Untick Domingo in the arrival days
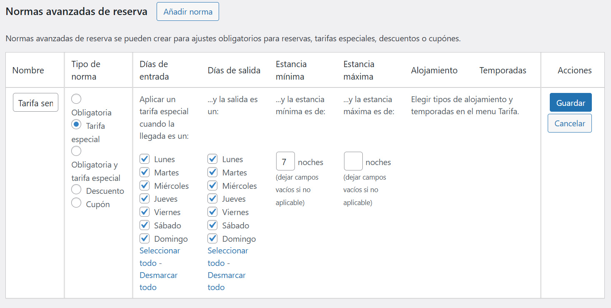The image size is (611, 308). [x=145, y=238]
